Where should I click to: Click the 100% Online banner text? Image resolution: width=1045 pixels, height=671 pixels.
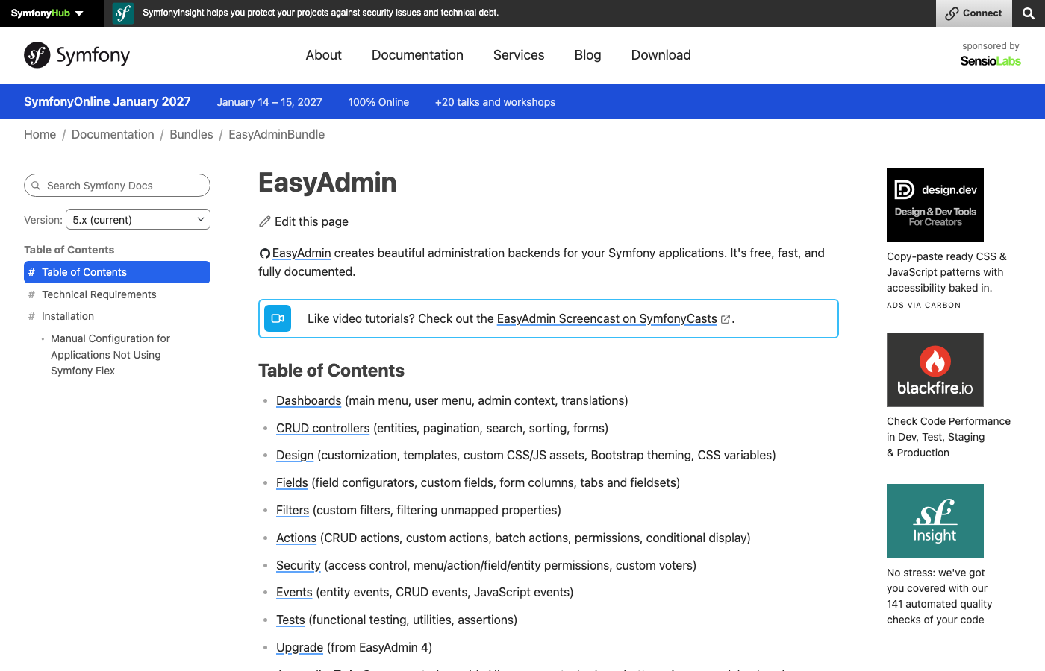378,102
